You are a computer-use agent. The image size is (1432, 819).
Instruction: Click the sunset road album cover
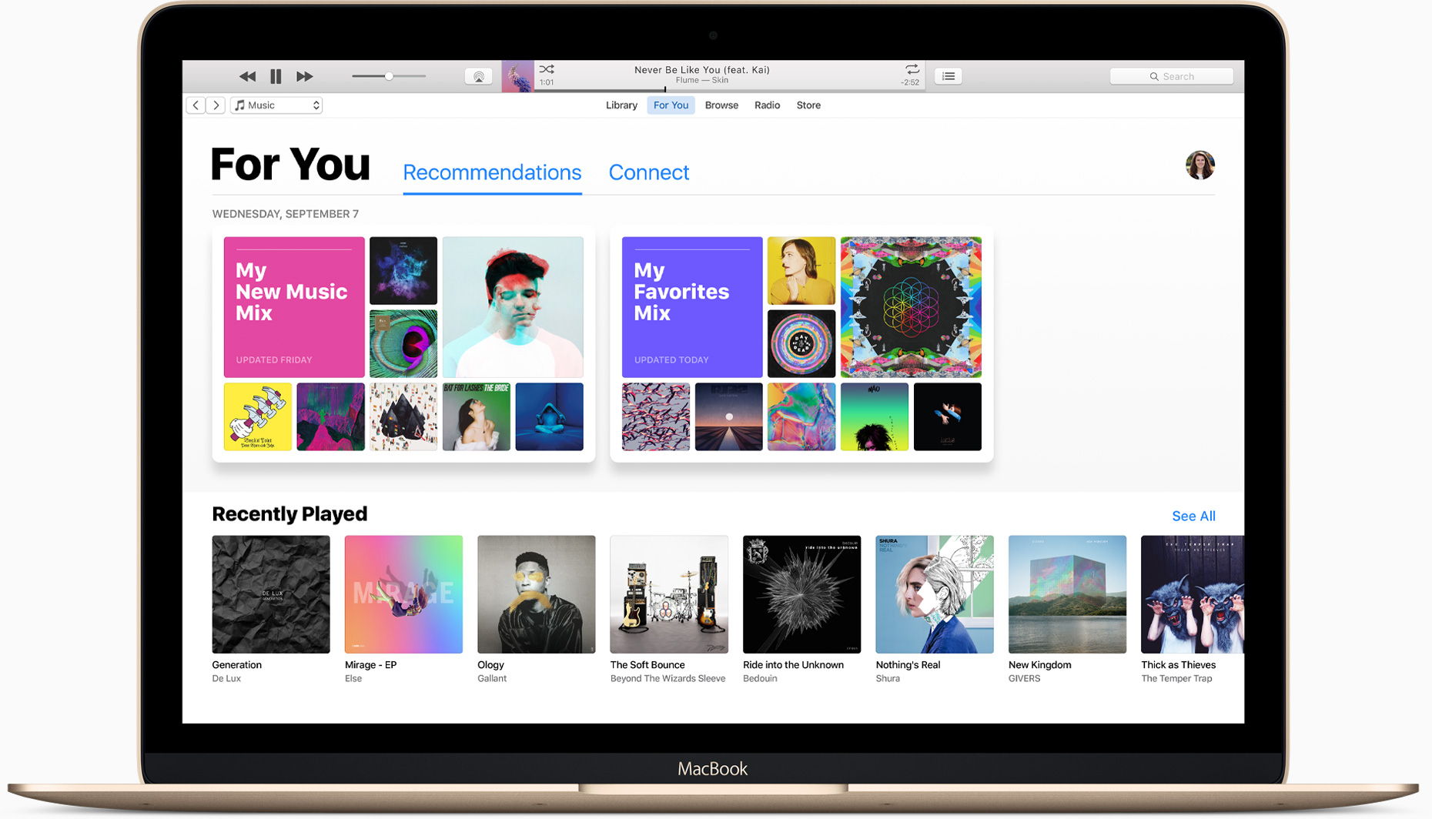[728, 416]
